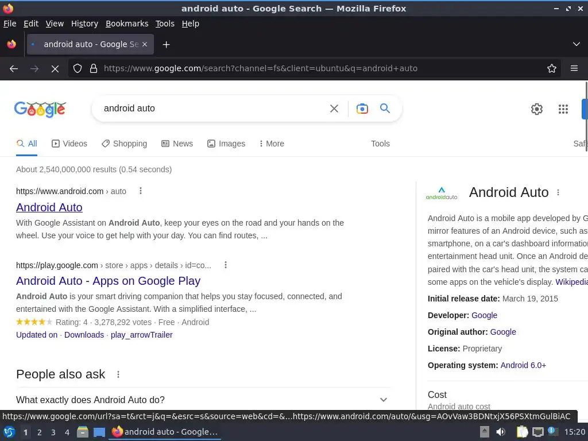Open Android Auto - Apps on Google Play link

click(x=108, y=281)
